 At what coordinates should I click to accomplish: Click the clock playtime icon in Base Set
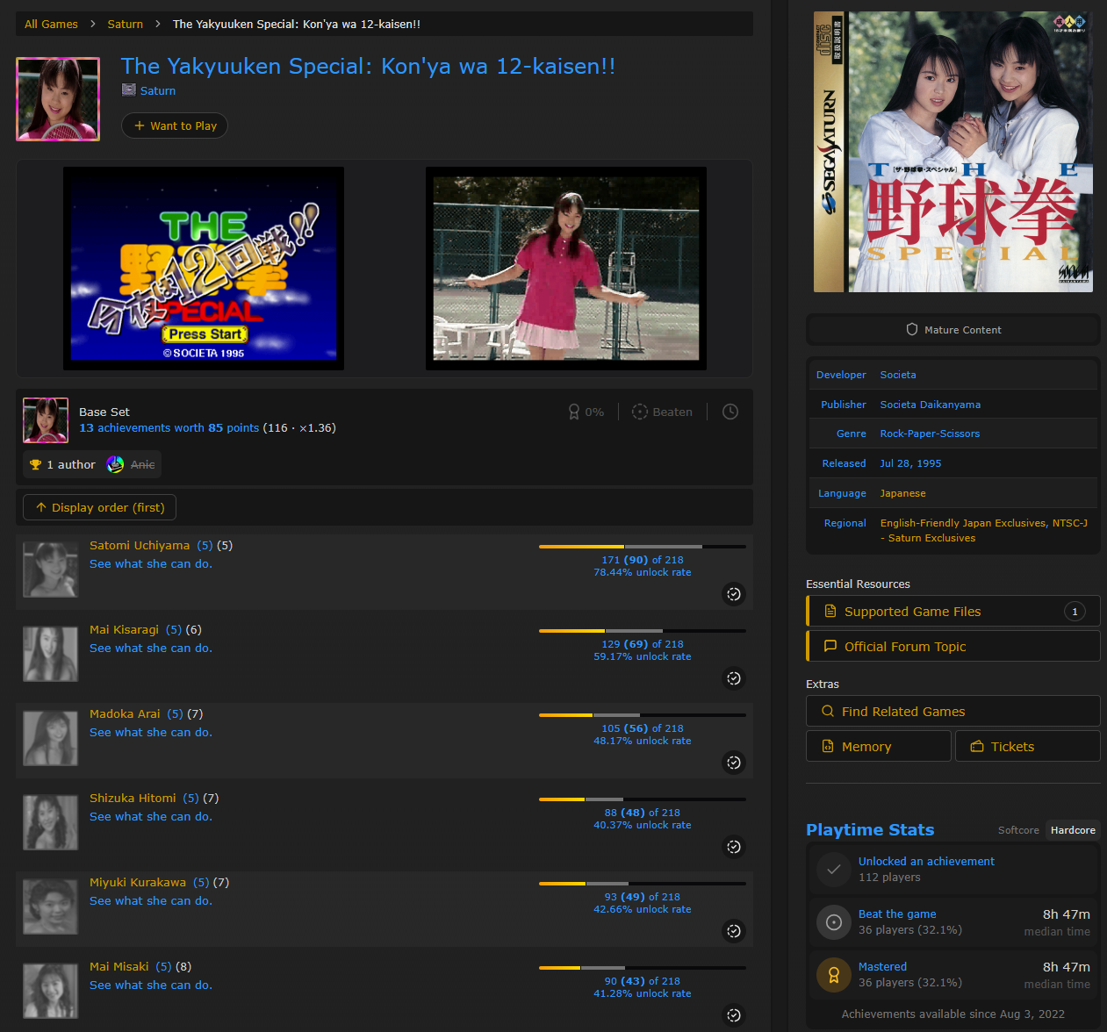(730, 412)
